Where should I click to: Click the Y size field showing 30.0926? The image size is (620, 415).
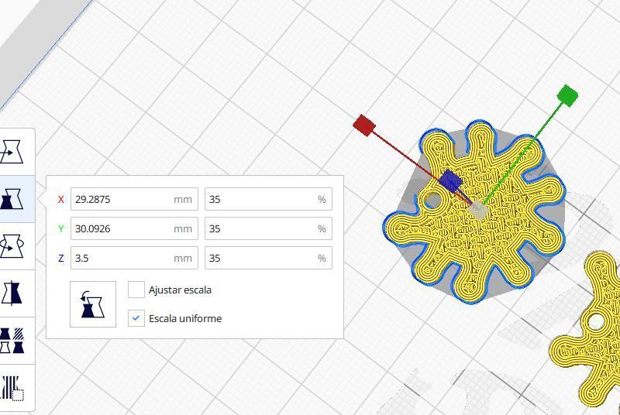(134, 228)
